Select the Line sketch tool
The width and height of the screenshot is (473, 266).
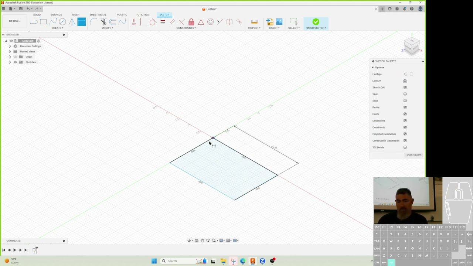point(34,22)
